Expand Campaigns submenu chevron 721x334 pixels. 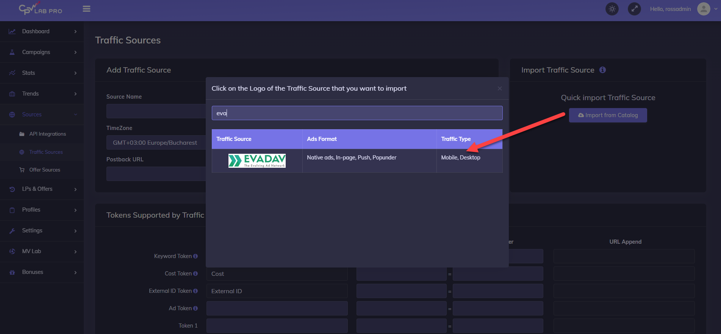(75, 52)
